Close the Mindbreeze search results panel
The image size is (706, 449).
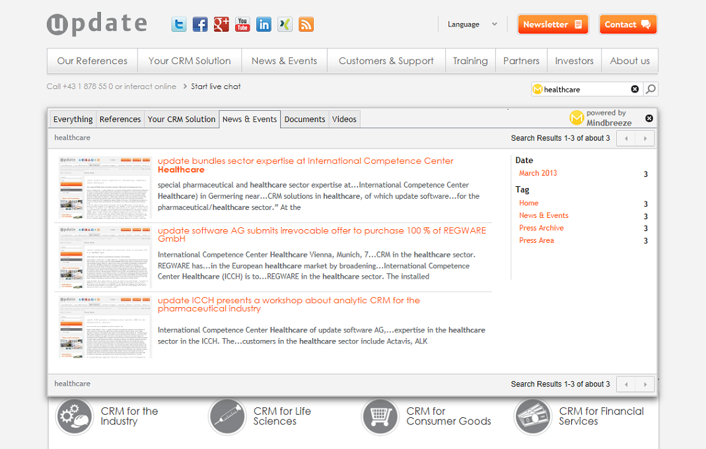pos(649,118)
